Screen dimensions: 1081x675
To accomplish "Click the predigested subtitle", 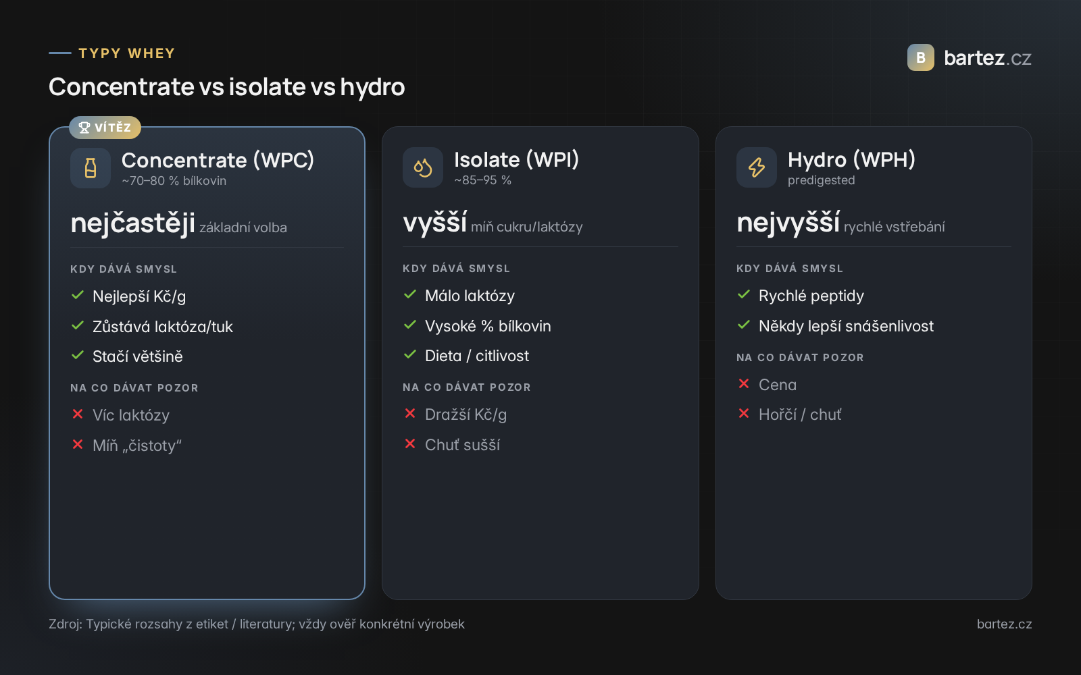I will point(821,180).
